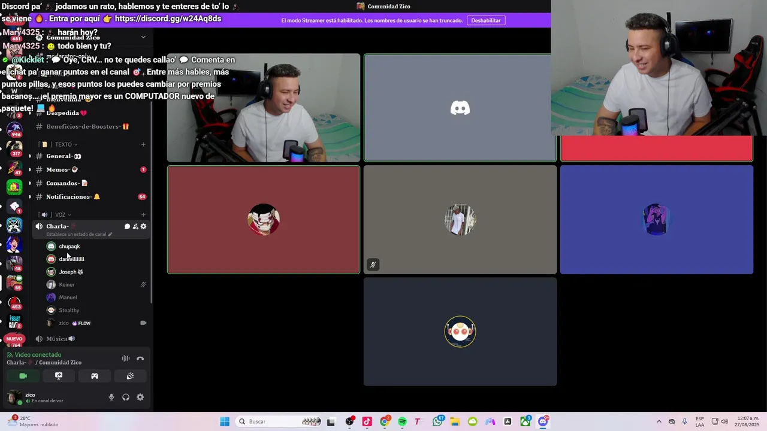This screenshot has width=767, height=431.
Task: Focus the dark tile with robot avatar
Action: point(460,332)
